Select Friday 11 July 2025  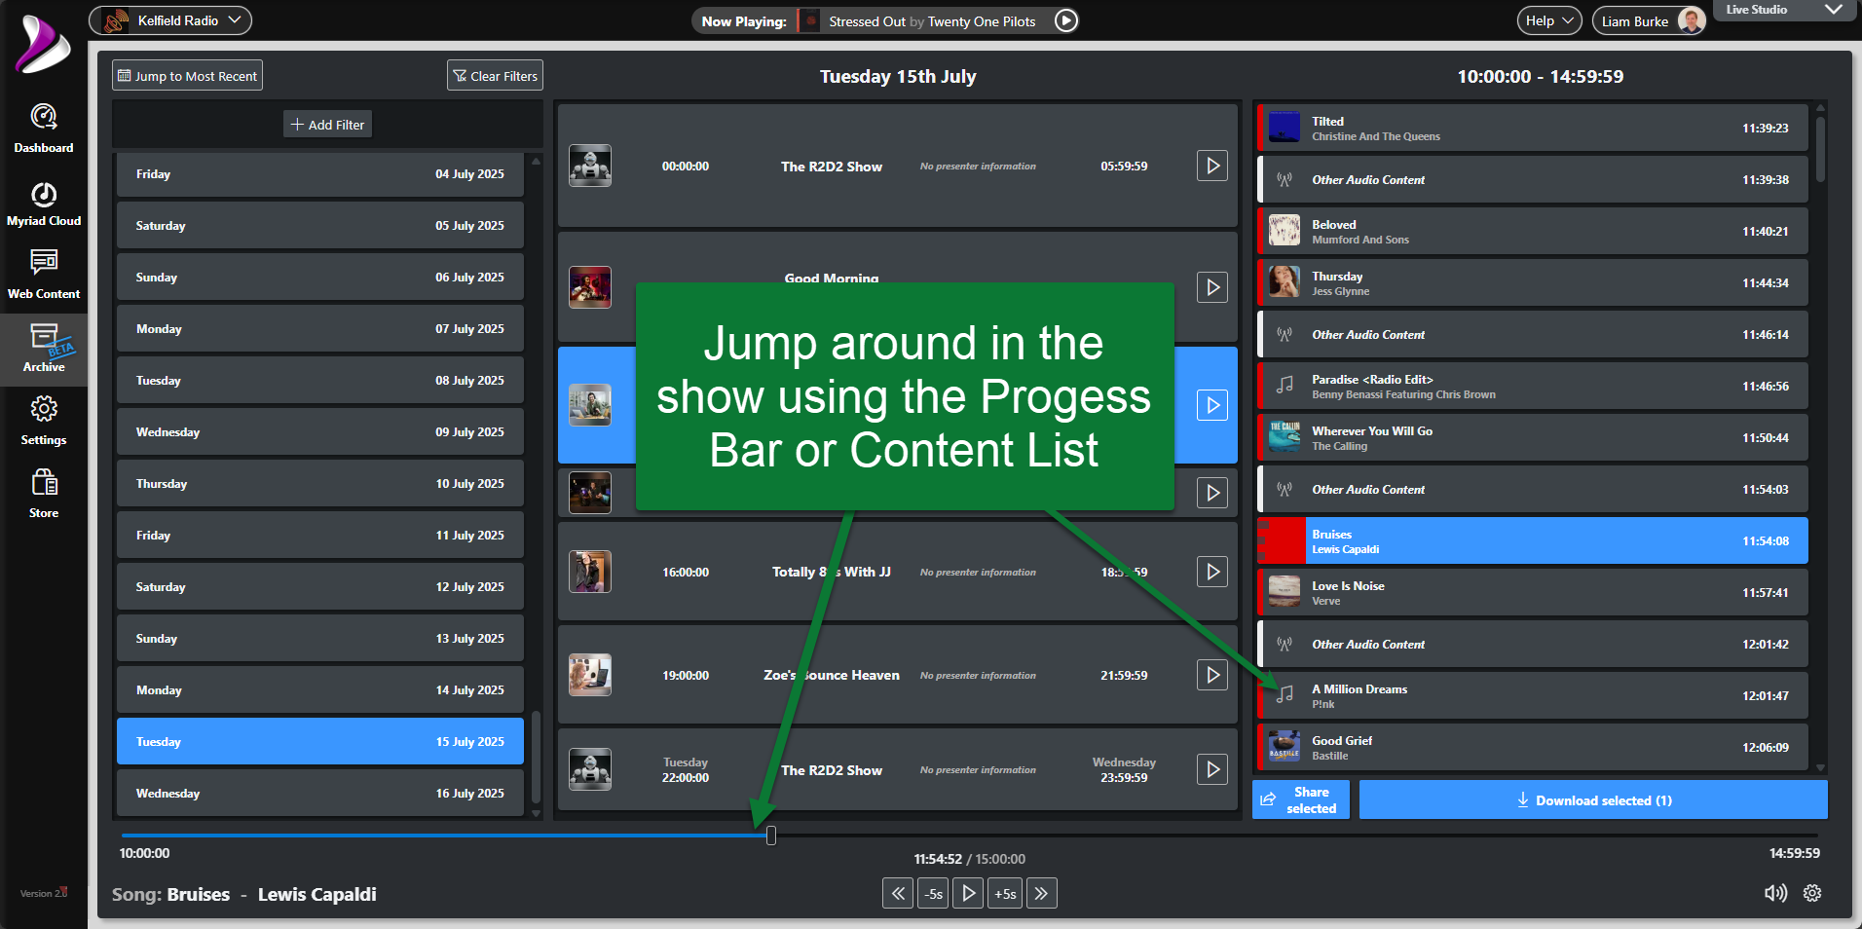coord(320,536)
